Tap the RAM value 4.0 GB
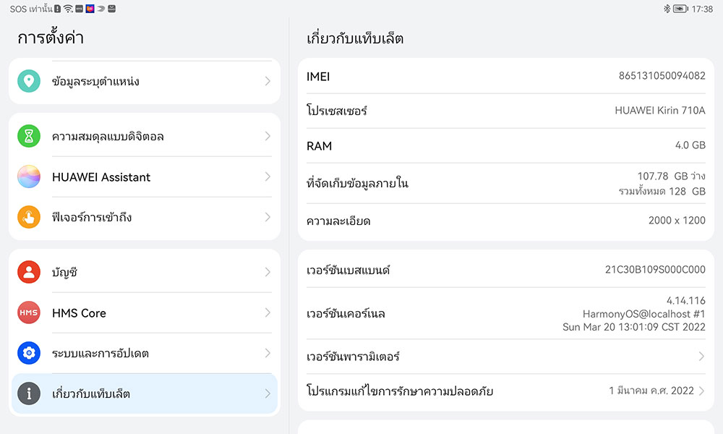The image size is (723, 434). pyautogui.click(x=690, y=145)
